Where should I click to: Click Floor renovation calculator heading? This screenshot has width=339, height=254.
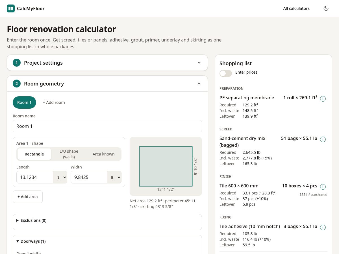click(x=61, y=29)
